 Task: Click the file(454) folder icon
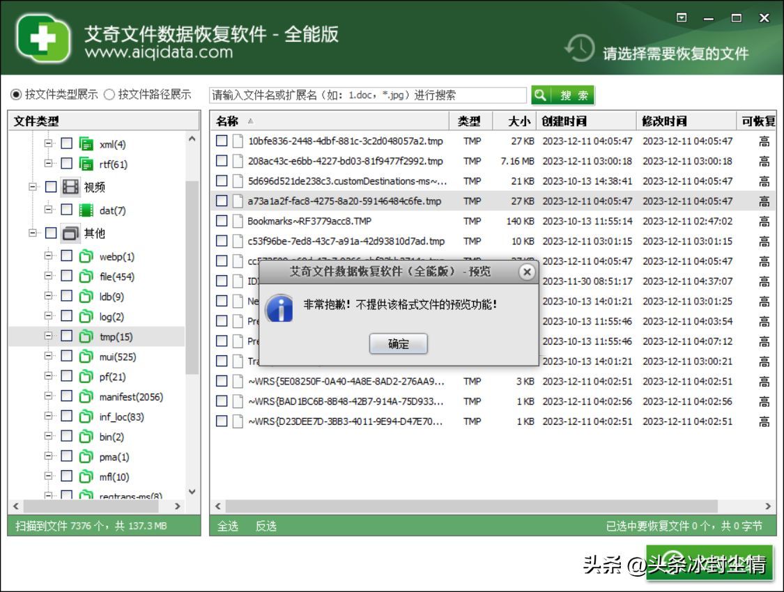pos(86,276)
